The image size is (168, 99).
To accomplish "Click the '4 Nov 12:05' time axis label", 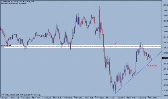I will [x=100, y=98].
